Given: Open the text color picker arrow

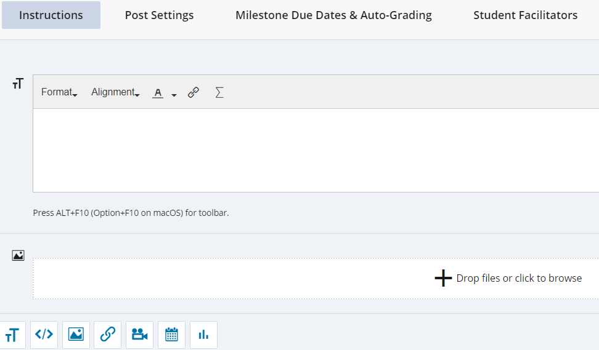Looking at the screenshot, I should tap(174, 95).
